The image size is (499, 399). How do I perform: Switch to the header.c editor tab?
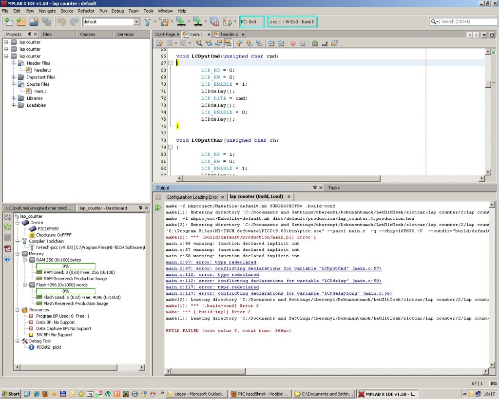point(229,35)
